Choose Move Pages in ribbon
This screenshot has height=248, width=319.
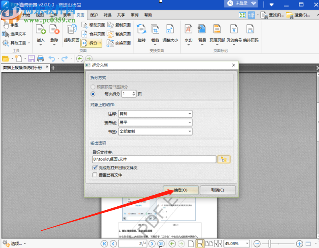[x=93, y=25]
